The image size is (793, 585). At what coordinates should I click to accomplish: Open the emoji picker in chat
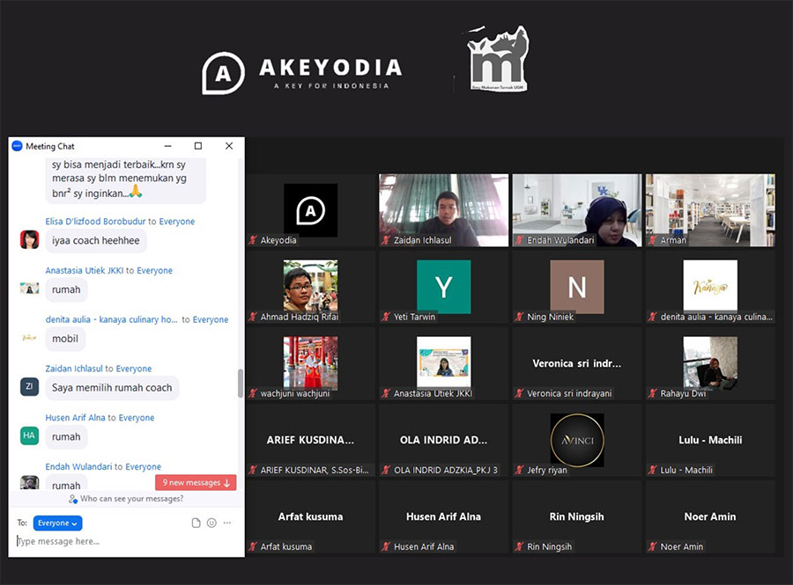pos(211,523)
